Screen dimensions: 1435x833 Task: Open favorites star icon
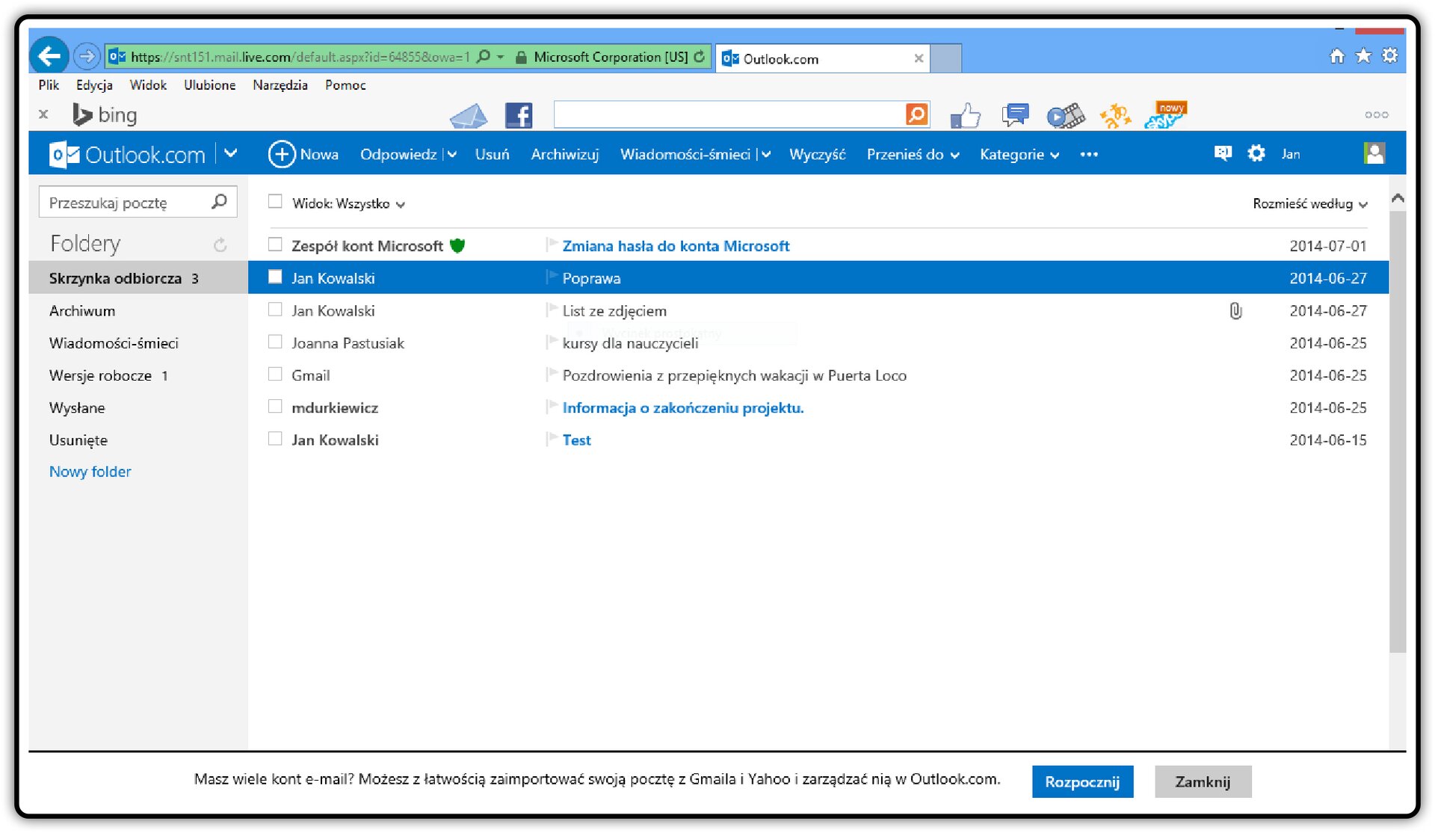pos(1364,55)
